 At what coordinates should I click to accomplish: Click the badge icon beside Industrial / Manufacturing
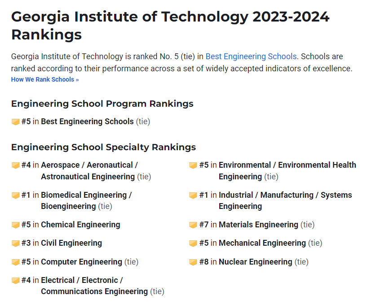(193, 195)
